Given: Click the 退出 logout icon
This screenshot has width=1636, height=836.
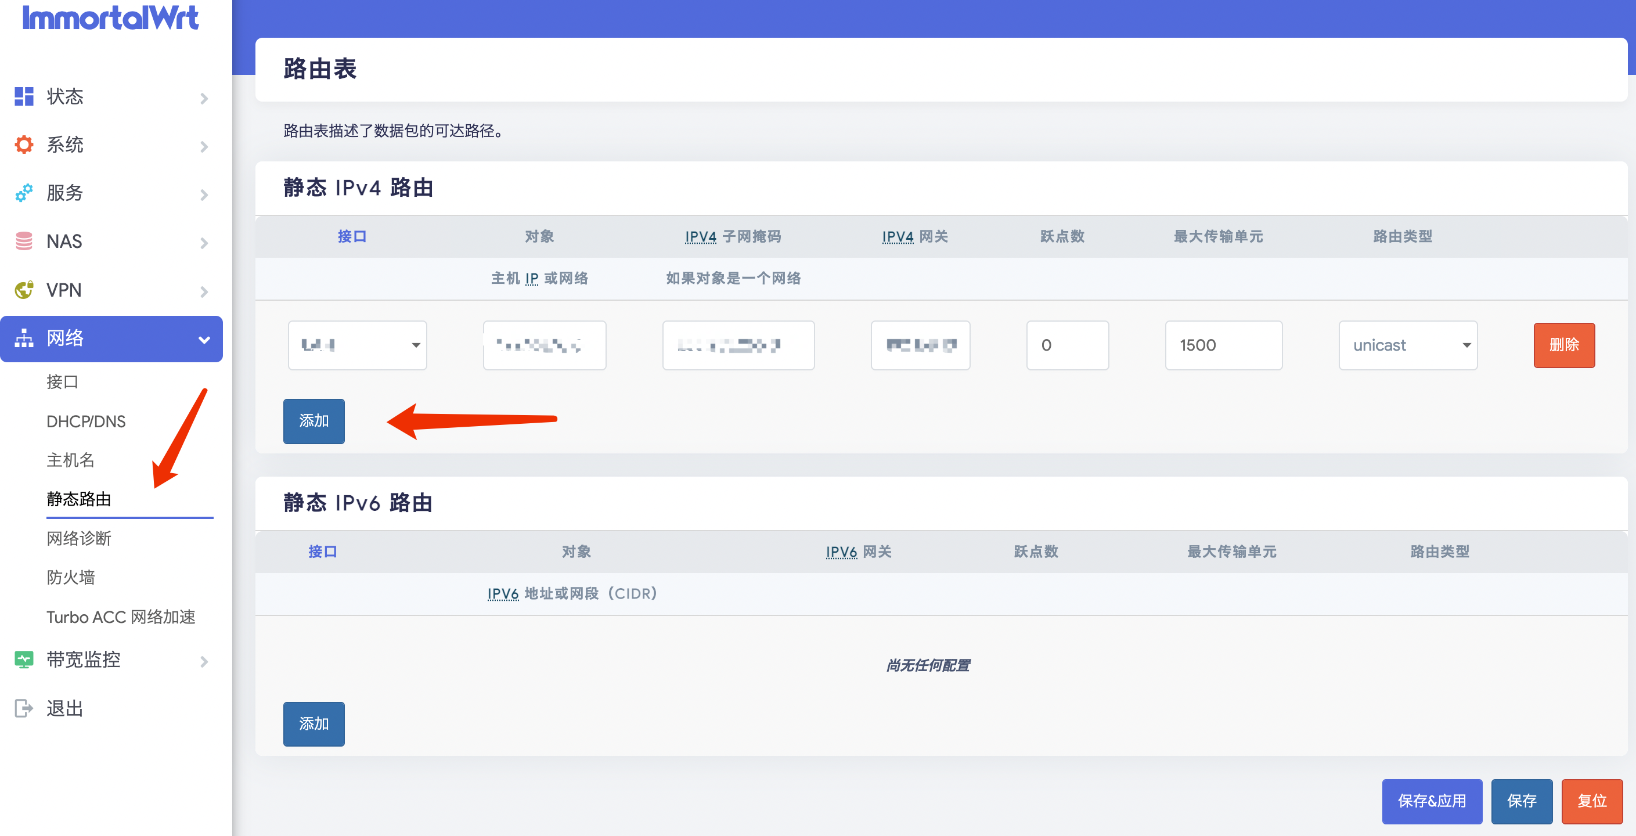Looking at the screenshot, I should (24, 708).
